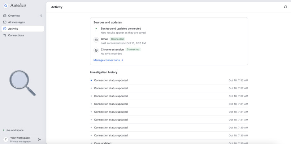
Task: Click 'No sync recorded' text
Action: (112, 54)
